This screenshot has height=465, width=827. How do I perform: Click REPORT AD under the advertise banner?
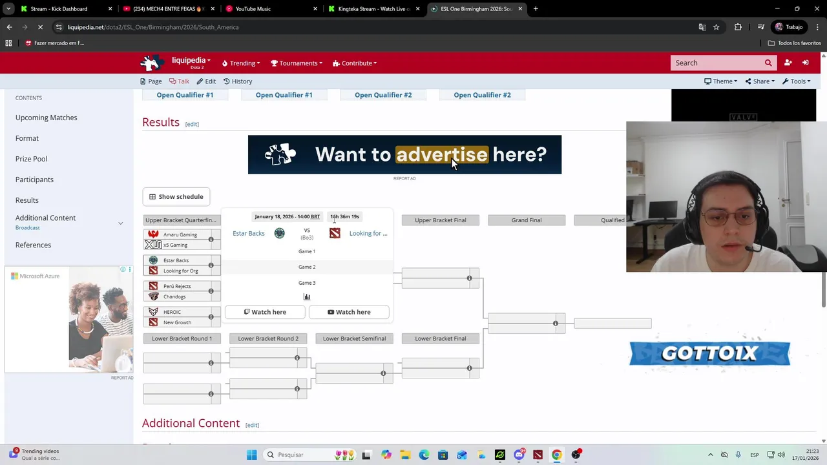pos(404,178)
